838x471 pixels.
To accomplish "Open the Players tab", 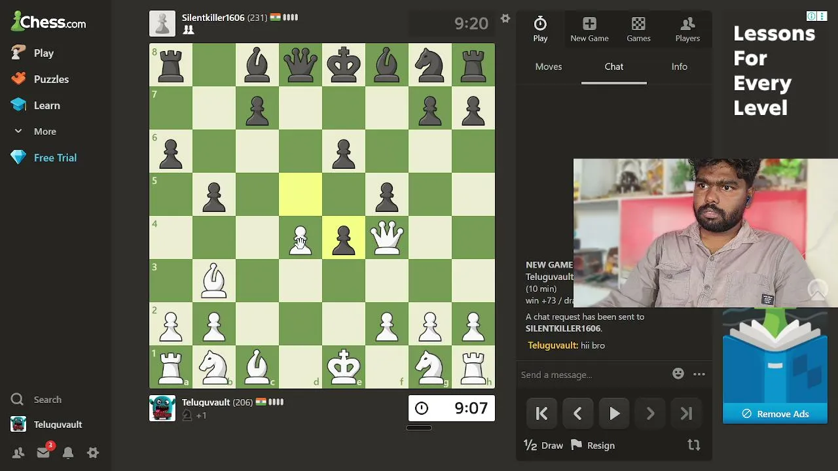I will point(687,29).
